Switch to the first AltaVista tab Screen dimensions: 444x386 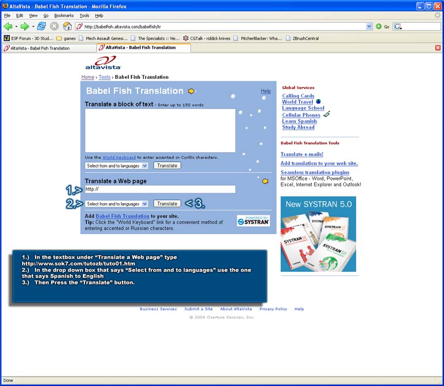tap(49, 48)
